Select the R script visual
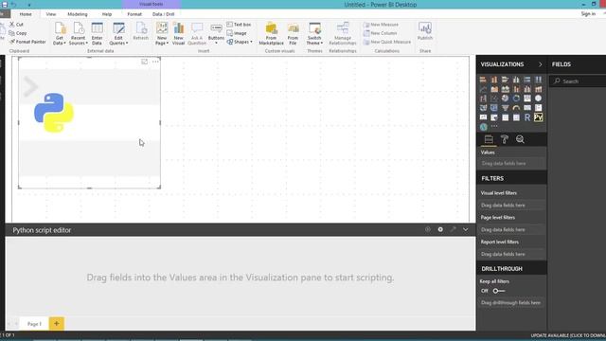 527,117
